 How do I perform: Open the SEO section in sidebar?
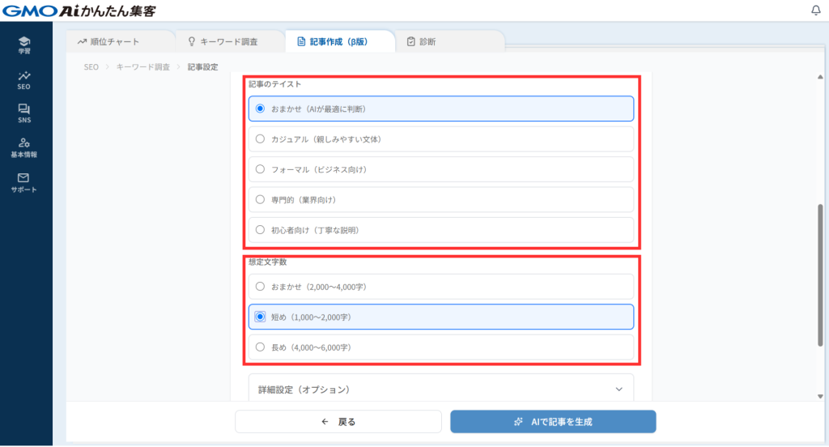[x=24, y=79]
